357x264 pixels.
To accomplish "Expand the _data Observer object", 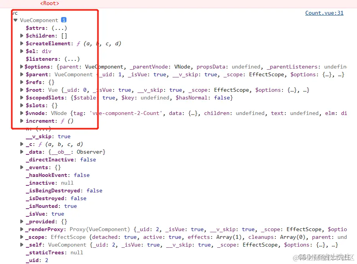I will pos(22,152).
